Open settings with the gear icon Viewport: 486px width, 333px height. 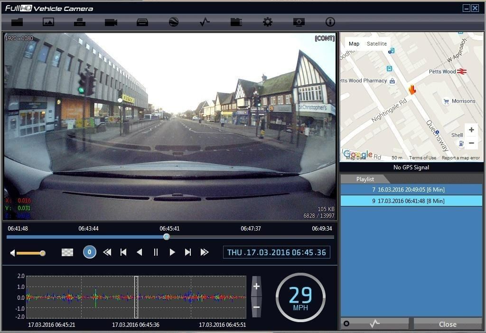(x=267, y=22)
